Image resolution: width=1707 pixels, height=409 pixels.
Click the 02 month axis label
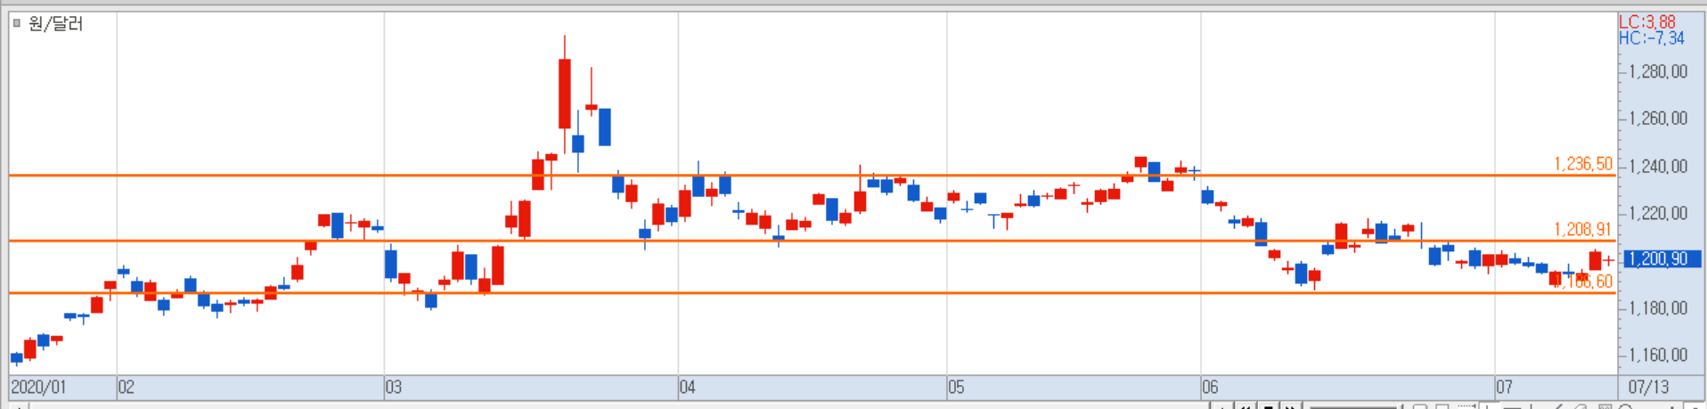tap(127, 387)
